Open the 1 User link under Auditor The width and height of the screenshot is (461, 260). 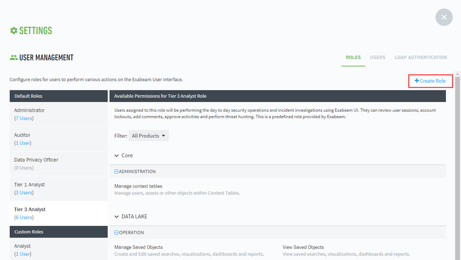23,143
